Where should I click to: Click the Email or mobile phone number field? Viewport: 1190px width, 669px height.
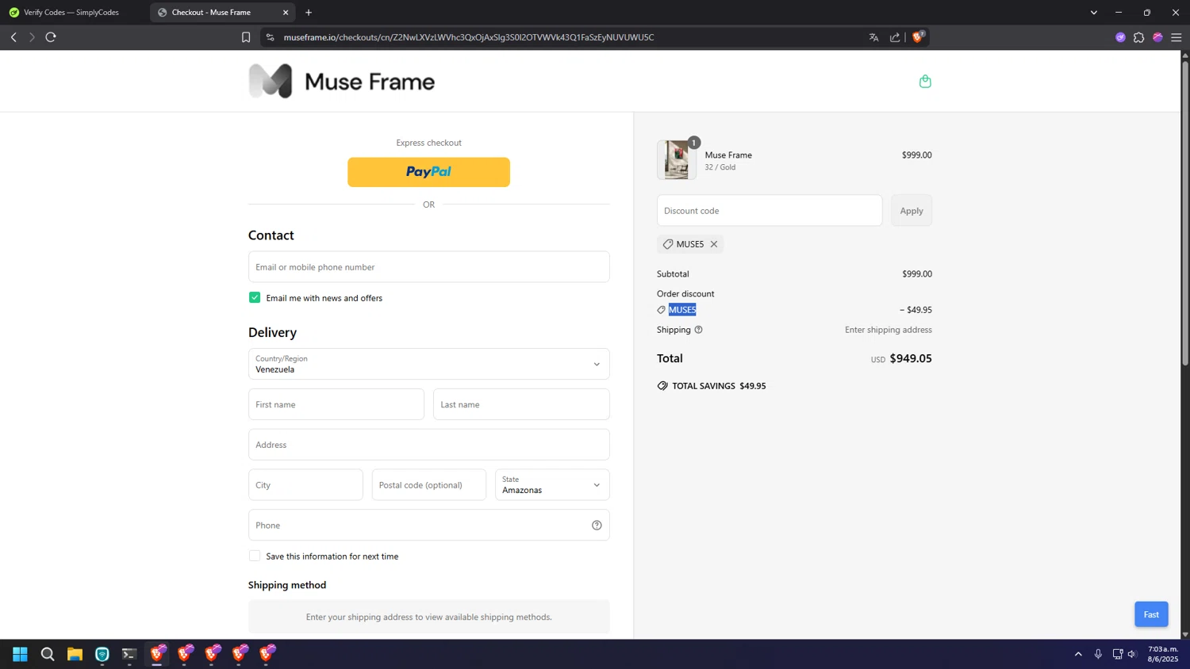pyautogui.click(x=429, y=266)
